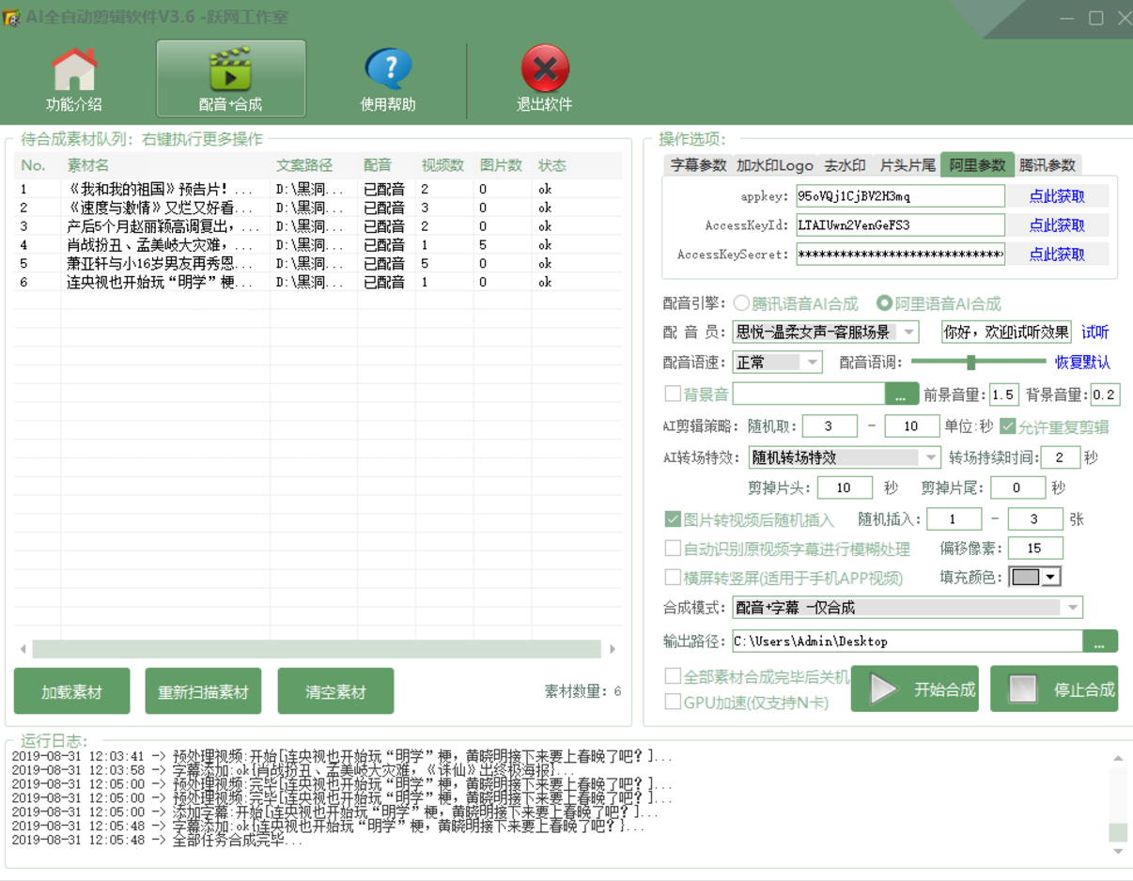Uncheck 允许重复剪辑 option
1133x881 pixels.
(x=1007, y=426)
